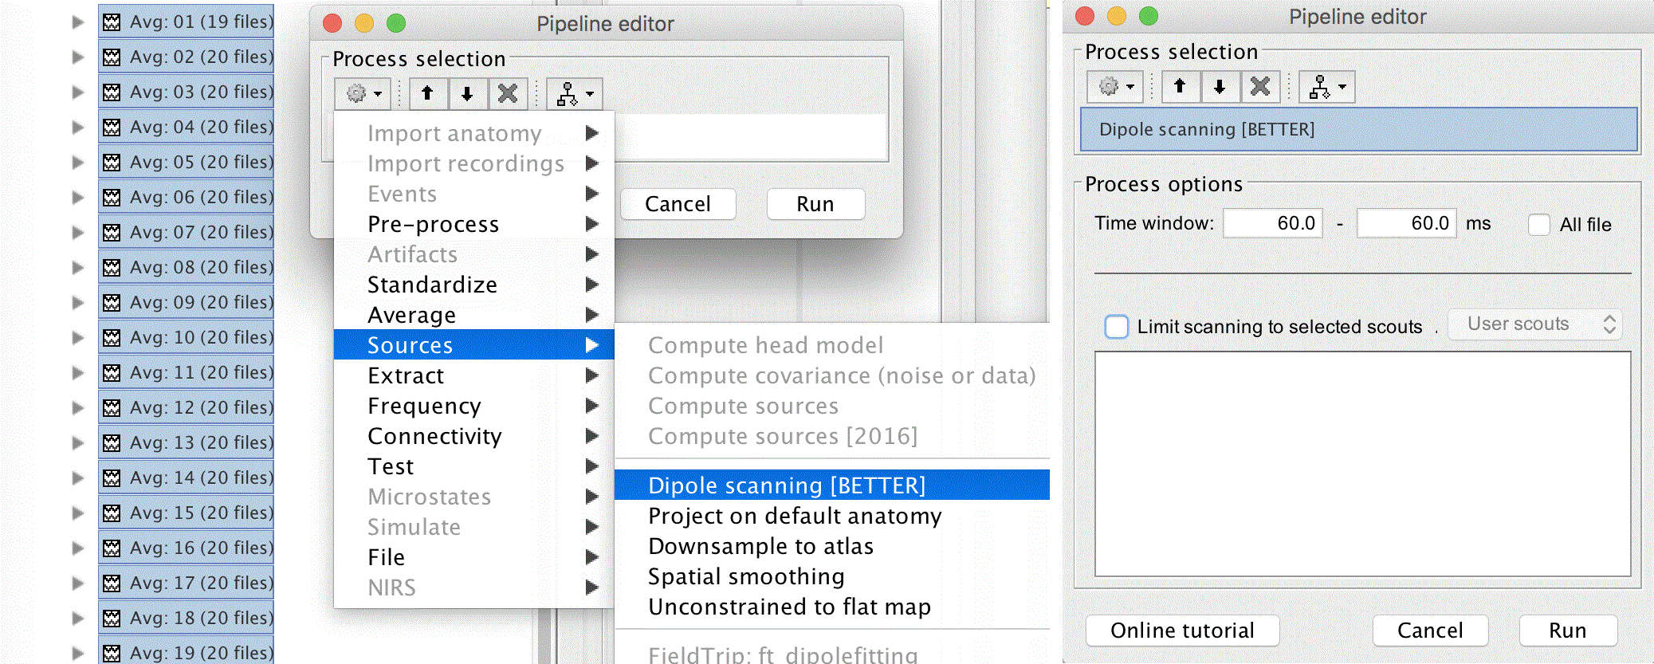Choose Spatial smoothing from Sources submenu
Viewport: 1654px width, 664px height.
click(746, 577)
